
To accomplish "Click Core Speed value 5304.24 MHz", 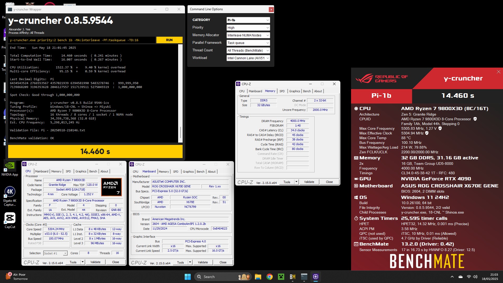I will 56,229.
